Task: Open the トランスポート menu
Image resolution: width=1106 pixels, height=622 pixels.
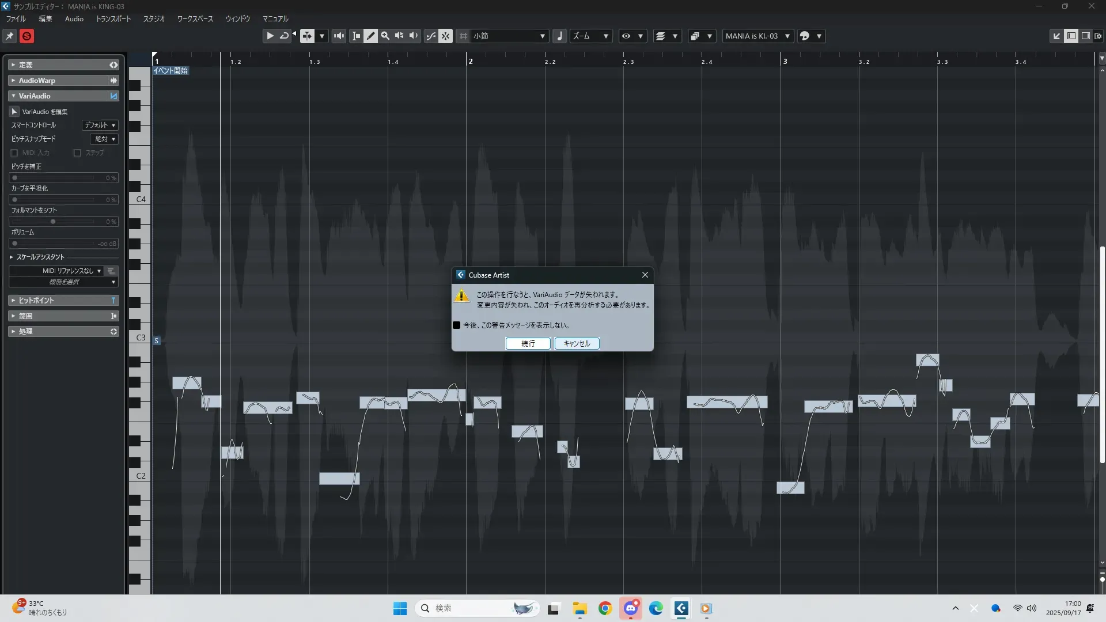Action: (x=113, y=19)
